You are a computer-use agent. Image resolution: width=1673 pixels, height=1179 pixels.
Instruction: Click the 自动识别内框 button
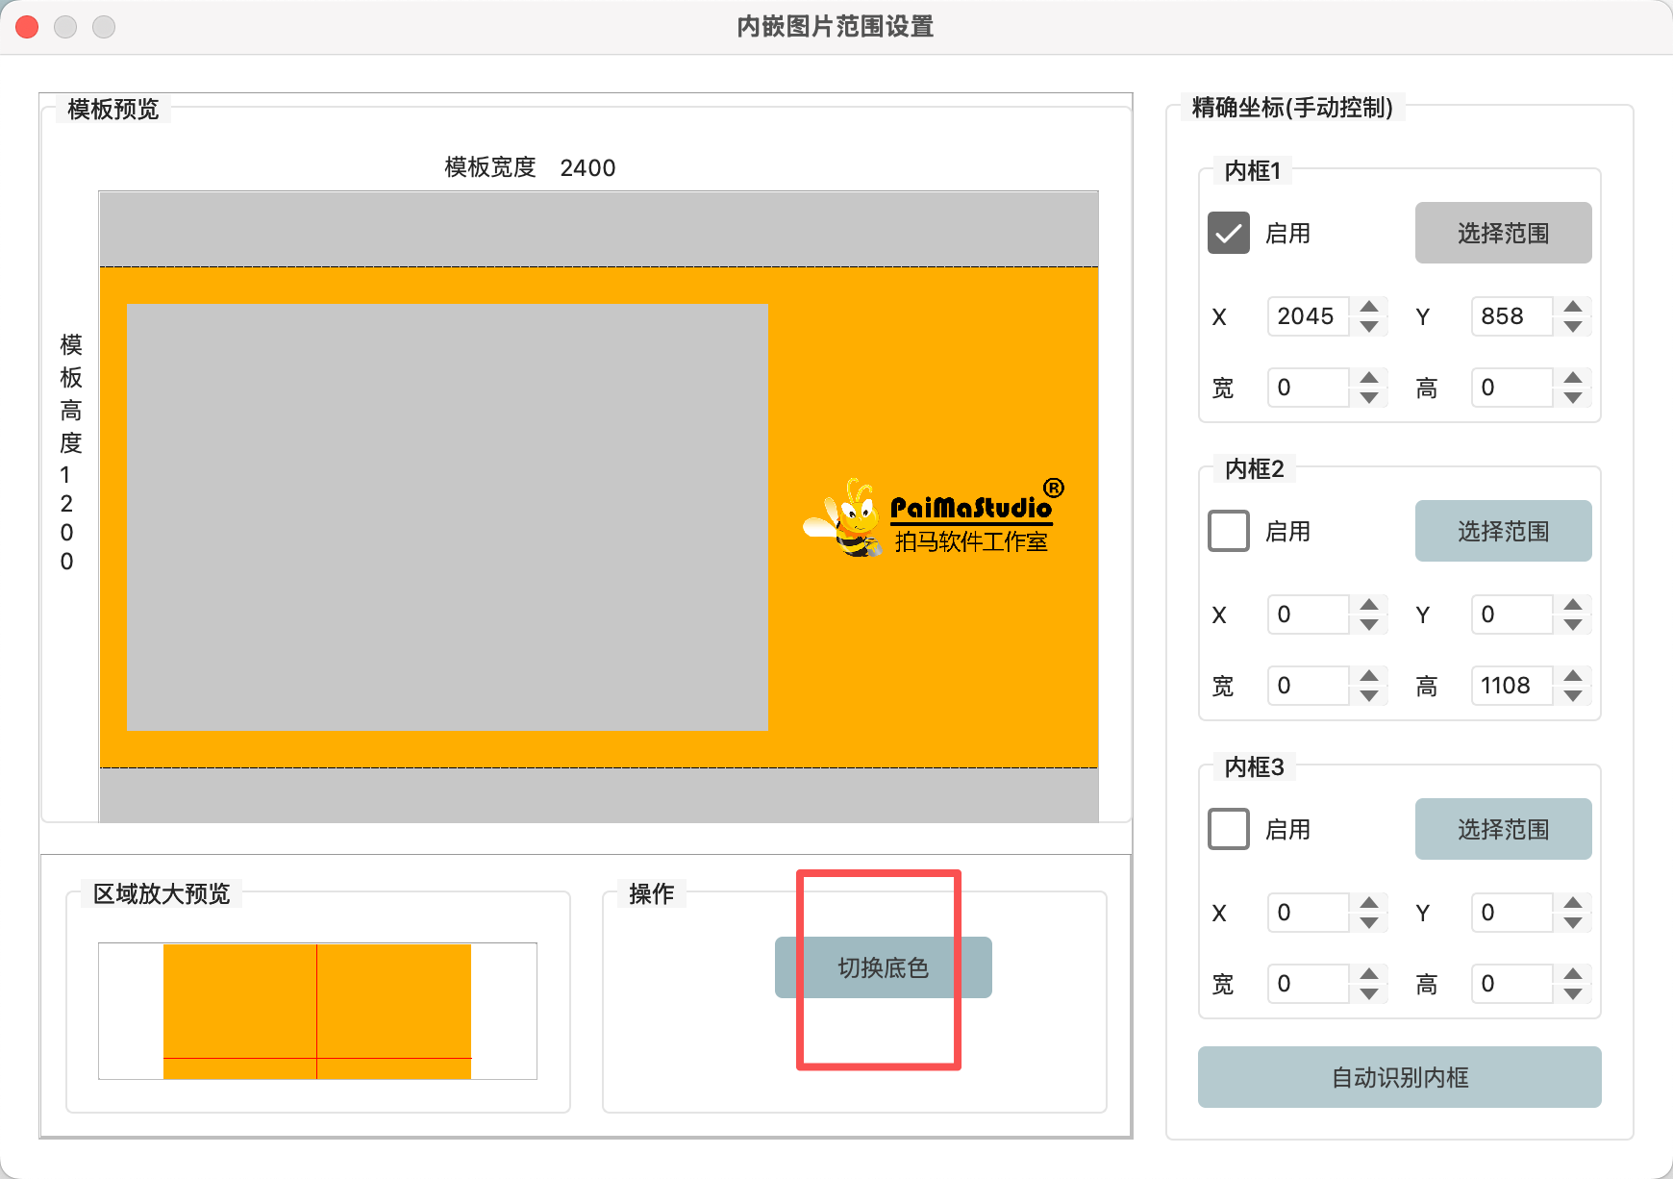click(1399, 1077)
